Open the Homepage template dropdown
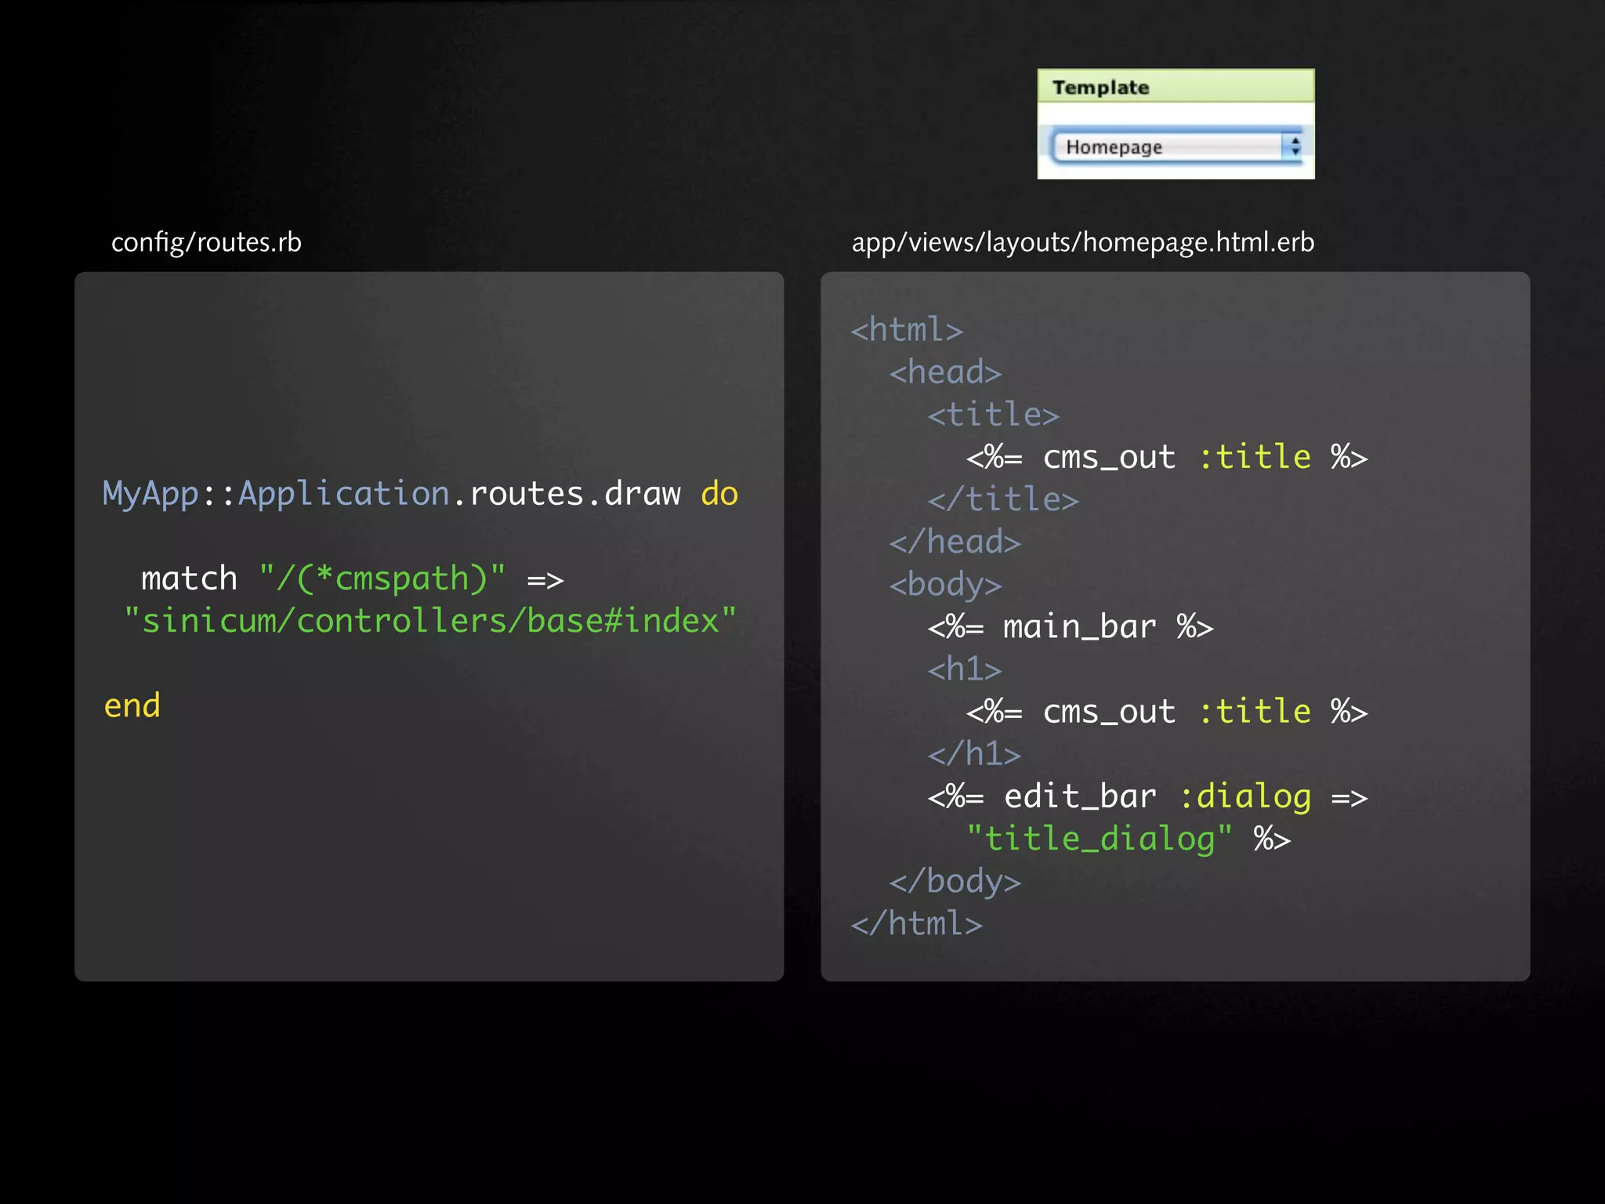This screenshot has height=1204, width=1605. [x=1176, y=147]
